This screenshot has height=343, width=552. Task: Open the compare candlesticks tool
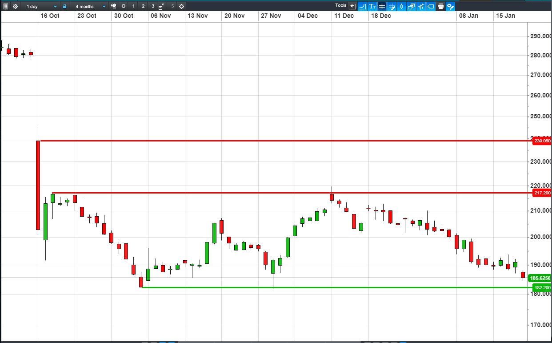(x=421, y=6)
